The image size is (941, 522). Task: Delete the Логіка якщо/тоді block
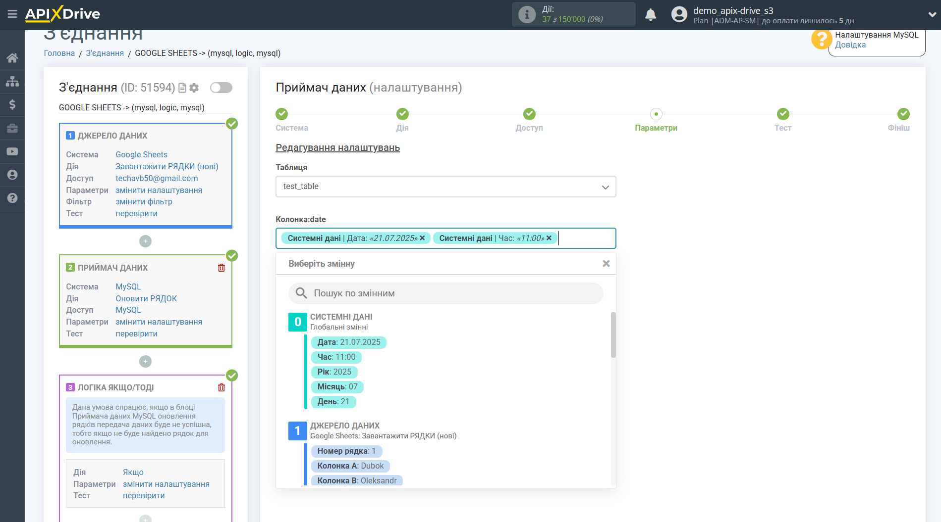[221, 387]
